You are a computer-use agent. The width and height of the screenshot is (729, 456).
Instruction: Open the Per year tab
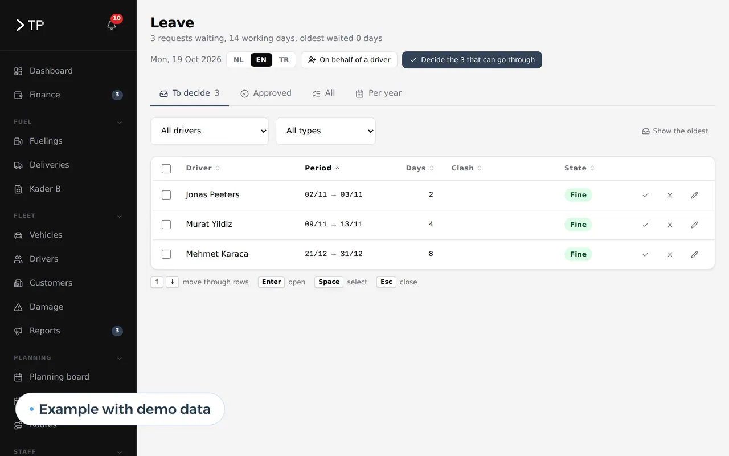pos(379,93)
